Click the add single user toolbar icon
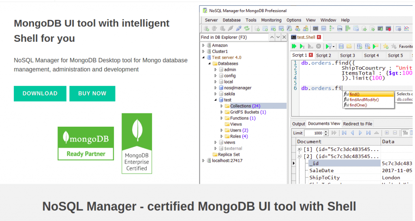The width and height of the screenshot is (415, 221). pos(297,29)
